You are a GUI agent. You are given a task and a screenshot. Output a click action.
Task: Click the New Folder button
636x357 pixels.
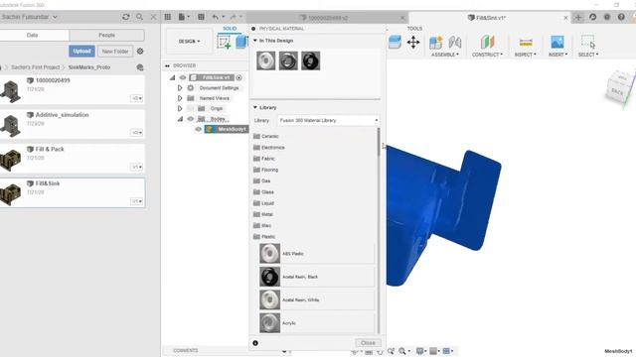115,52
